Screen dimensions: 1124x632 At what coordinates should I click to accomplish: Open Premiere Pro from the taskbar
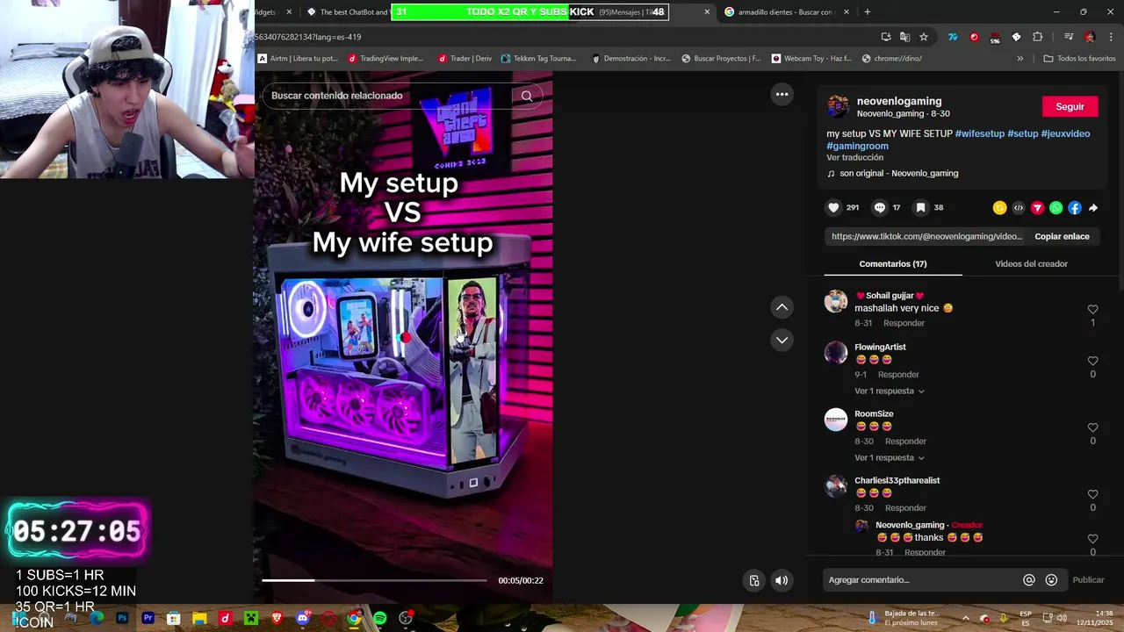148,619
